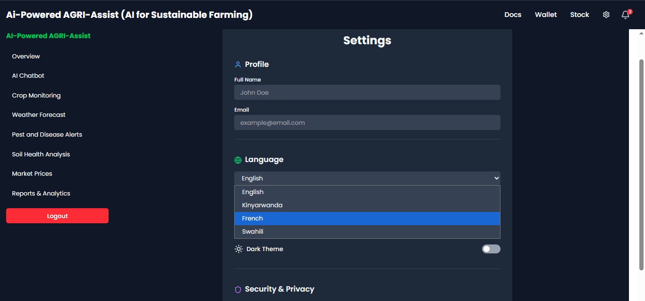The image size is (645, 301).
Task: Enable the Dark Theme toggle switch
Action: [491, 249]
